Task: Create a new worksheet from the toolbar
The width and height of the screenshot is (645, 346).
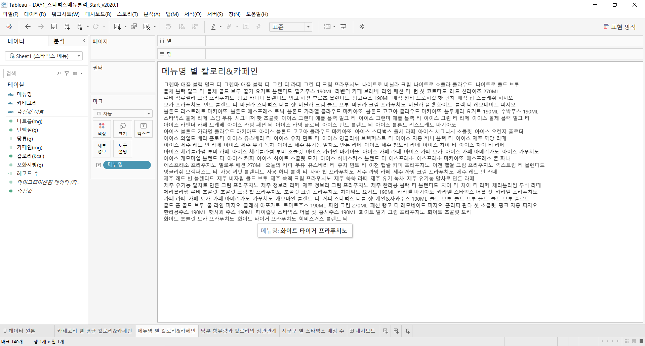Action: [117, 27]
